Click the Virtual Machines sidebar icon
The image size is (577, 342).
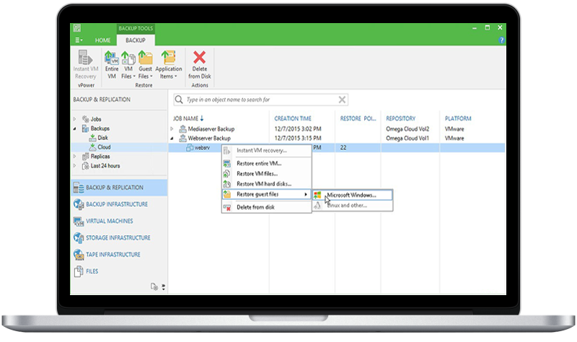click(79, 221)
